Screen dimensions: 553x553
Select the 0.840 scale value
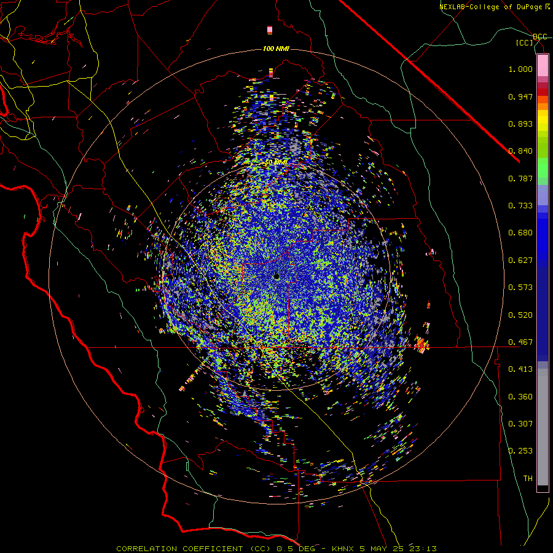coord(520,151)
